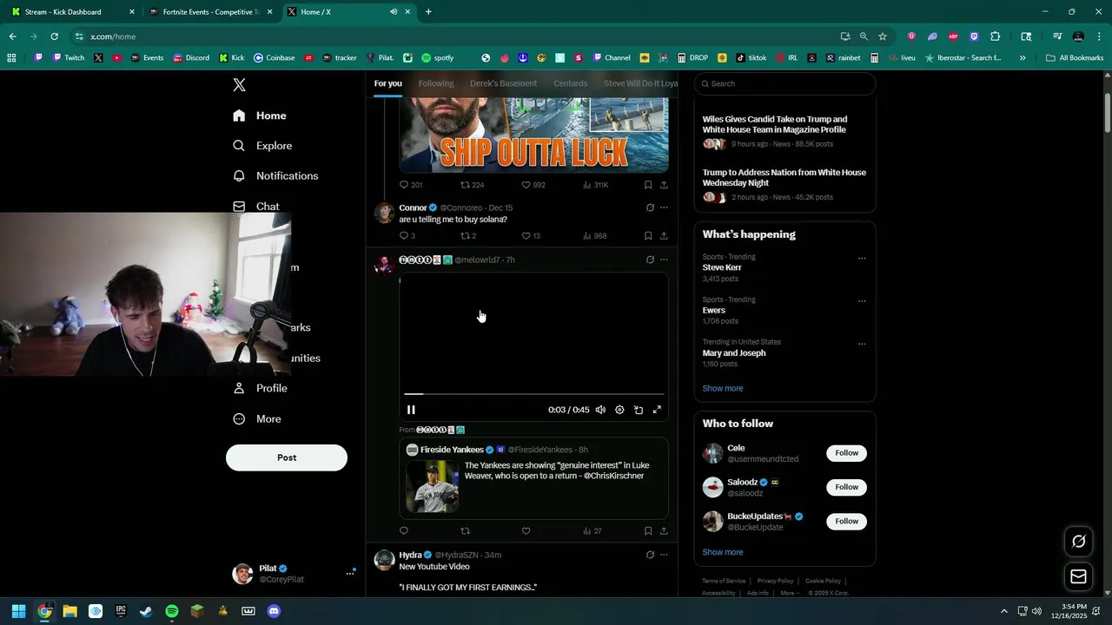Reload the page in Chrome
This screenshot has width=1112, height=625.
pyautogui.click(x=54, y=36)
